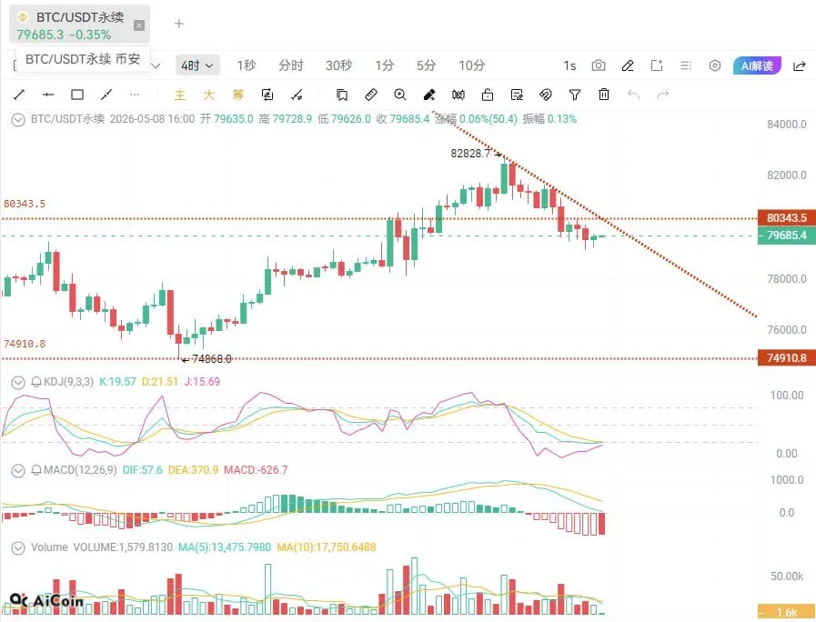The height and width of the screenshot is (622, 816).
Task: Select the ray line drawing tool
Action: pos(106,95)
